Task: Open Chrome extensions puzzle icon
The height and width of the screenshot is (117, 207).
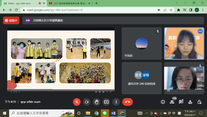Action: [x=179, y=10]
